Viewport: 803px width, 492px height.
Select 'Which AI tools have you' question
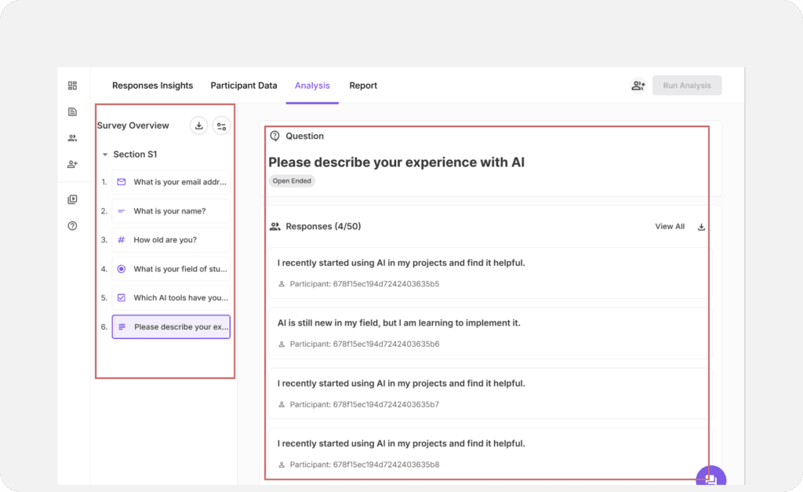click(x=172, y=298)
